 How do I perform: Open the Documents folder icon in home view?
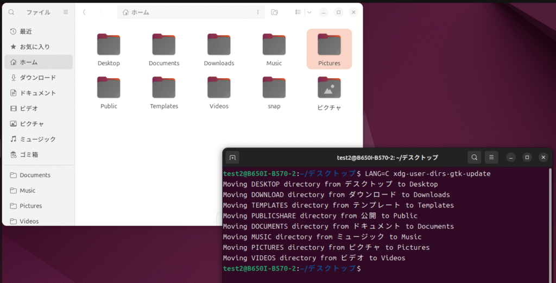click(164, 49)
